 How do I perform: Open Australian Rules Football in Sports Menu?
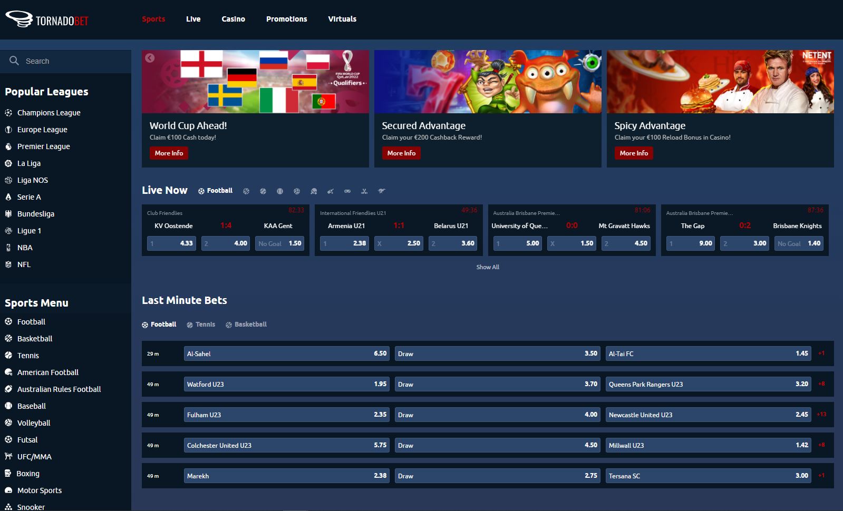click(59, 389)
